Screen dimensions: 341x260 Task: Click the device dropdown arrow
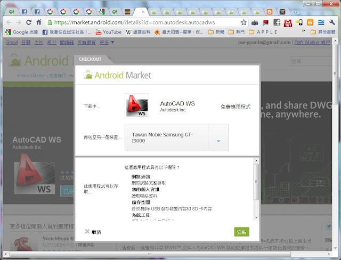(x=218, y=141)
